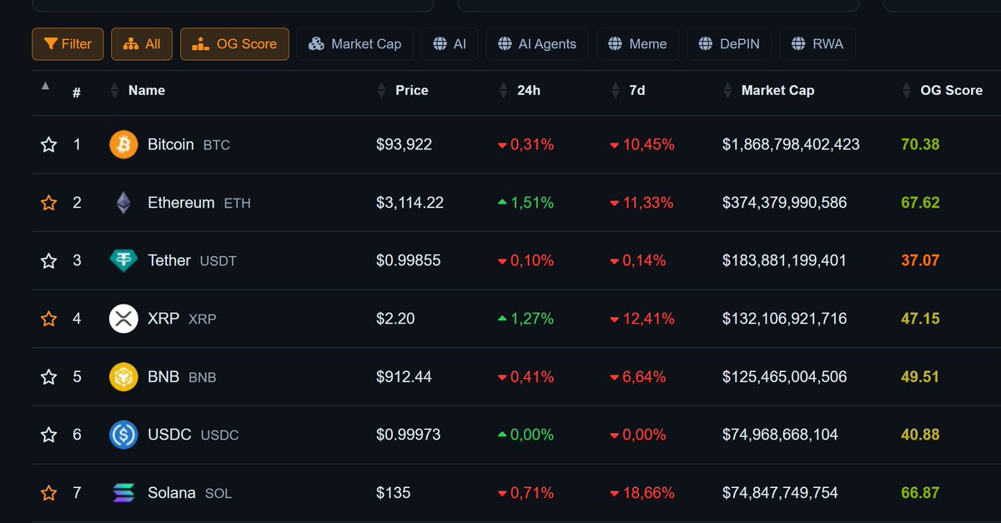Open the USDC name link
The image size is (1001, 523).
[x=169, y=435]
